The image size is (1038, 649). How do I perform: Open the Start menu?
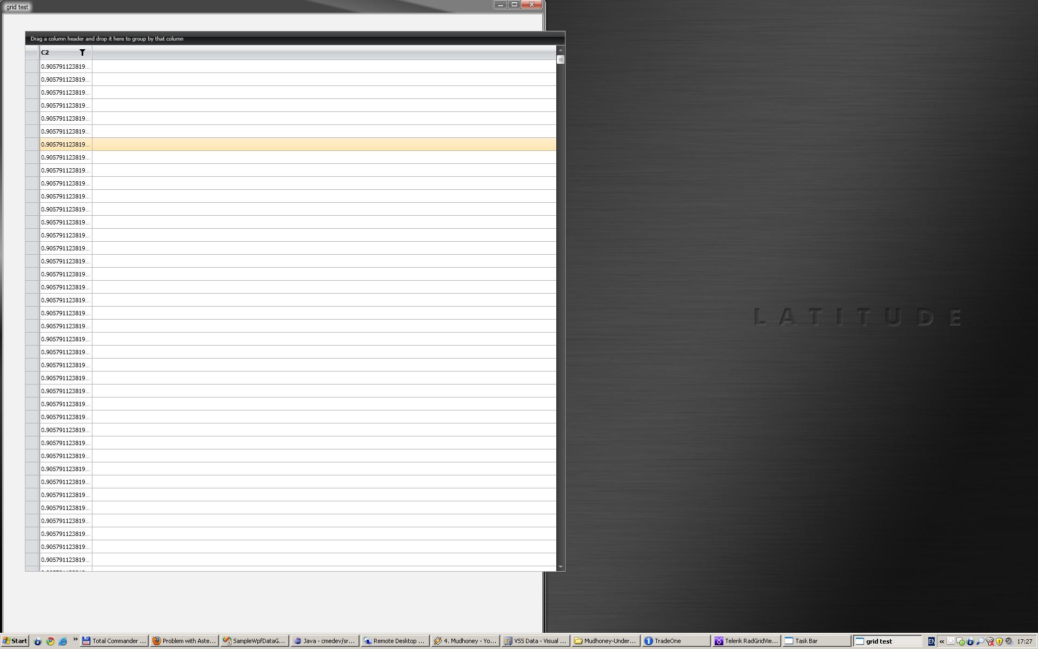[15, 641]
